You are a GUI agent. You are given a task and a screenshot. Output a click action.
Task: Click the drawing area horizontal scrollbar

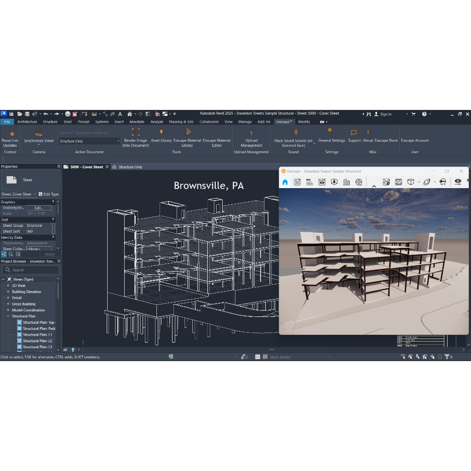point(271,350)
